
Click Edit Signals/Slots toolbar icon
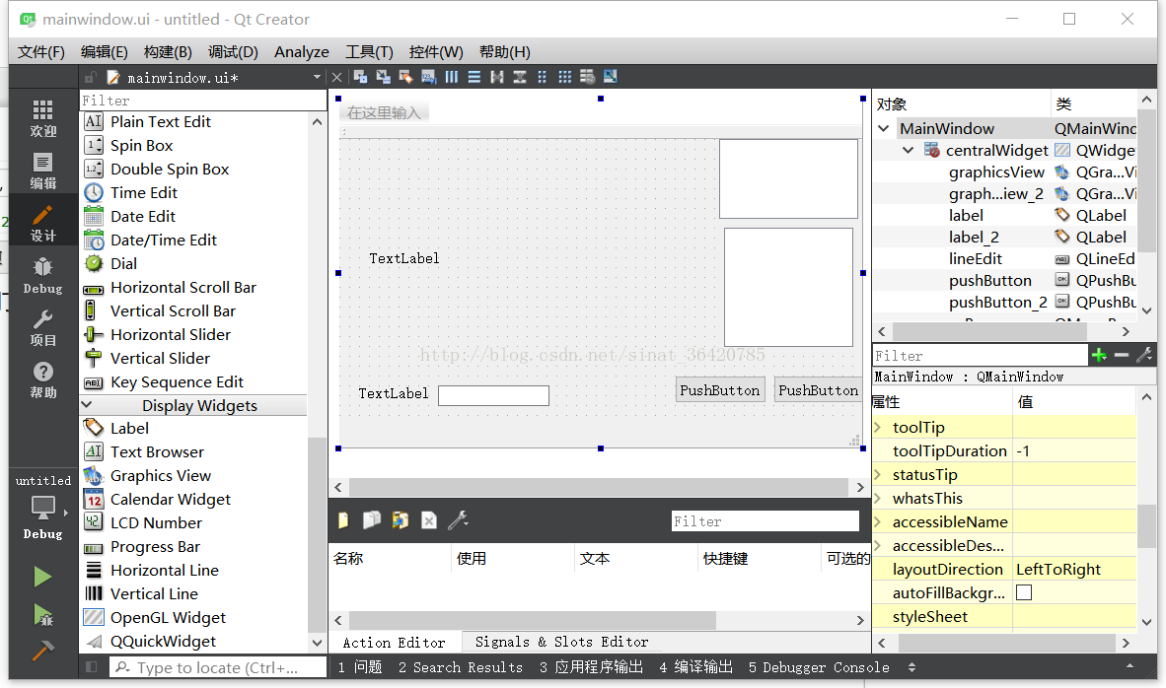pyautogui.click(x=384, y=77)
